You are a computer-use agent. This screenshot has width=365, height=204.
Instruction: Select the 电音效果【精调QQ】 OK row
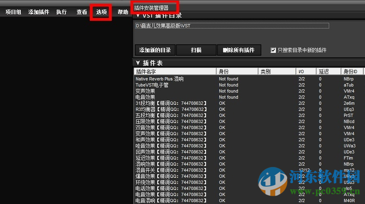coord(249,194)
